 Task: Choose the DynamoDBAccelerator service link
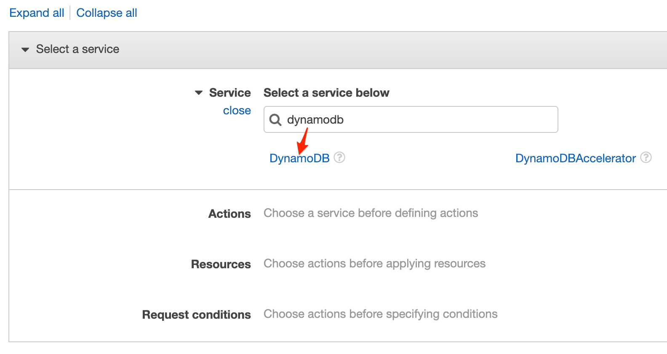click(576, 159)
